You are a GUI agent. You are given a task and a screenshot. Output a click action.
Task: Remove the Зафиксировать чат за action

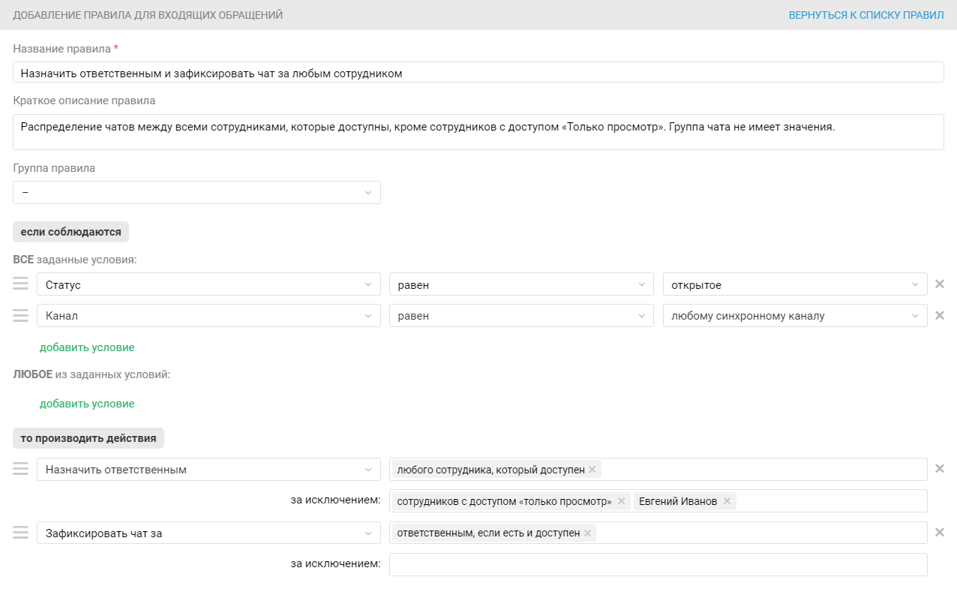click(x=939, y=533)
